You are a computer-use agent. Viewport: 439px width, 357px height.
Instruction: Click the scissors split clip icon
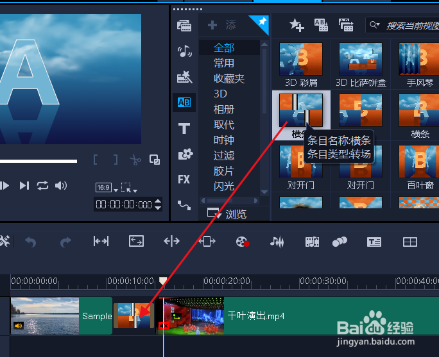(x=135, y=160)
